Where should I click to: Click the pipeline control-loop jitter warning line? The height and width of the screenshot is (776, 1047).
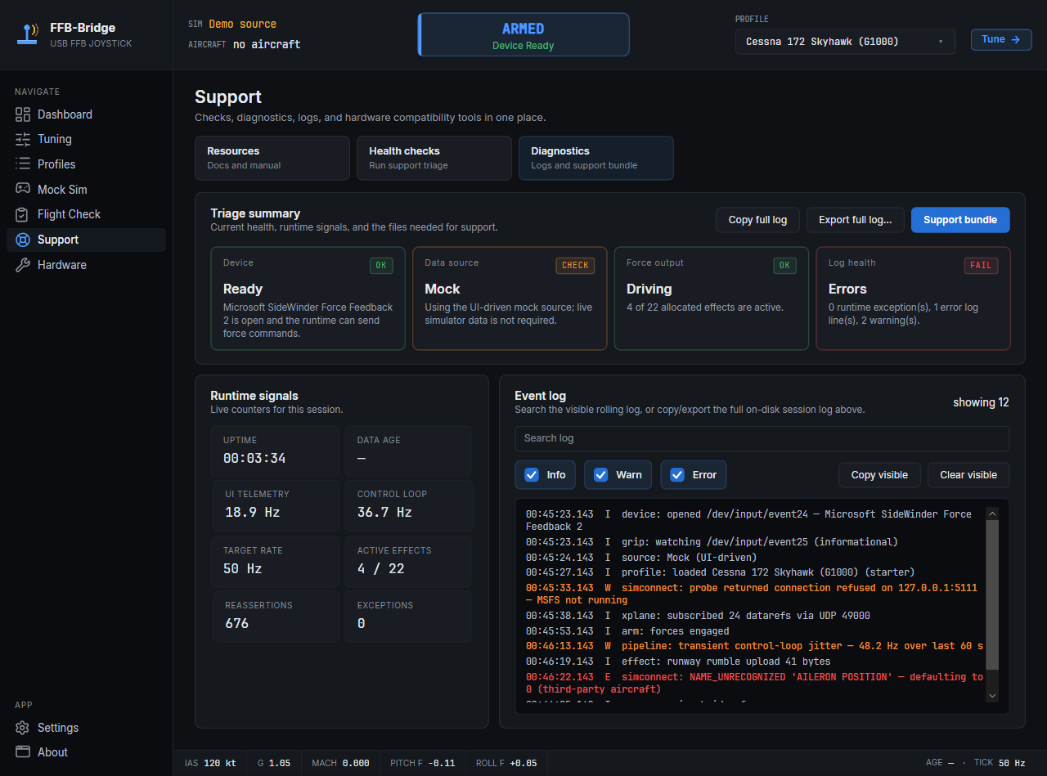754,646
